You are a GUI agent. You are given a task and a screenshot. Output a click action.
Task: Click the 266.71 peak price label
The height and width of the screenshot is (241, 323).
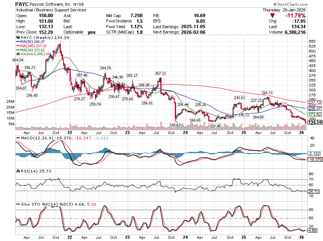(x=267, y=93)
